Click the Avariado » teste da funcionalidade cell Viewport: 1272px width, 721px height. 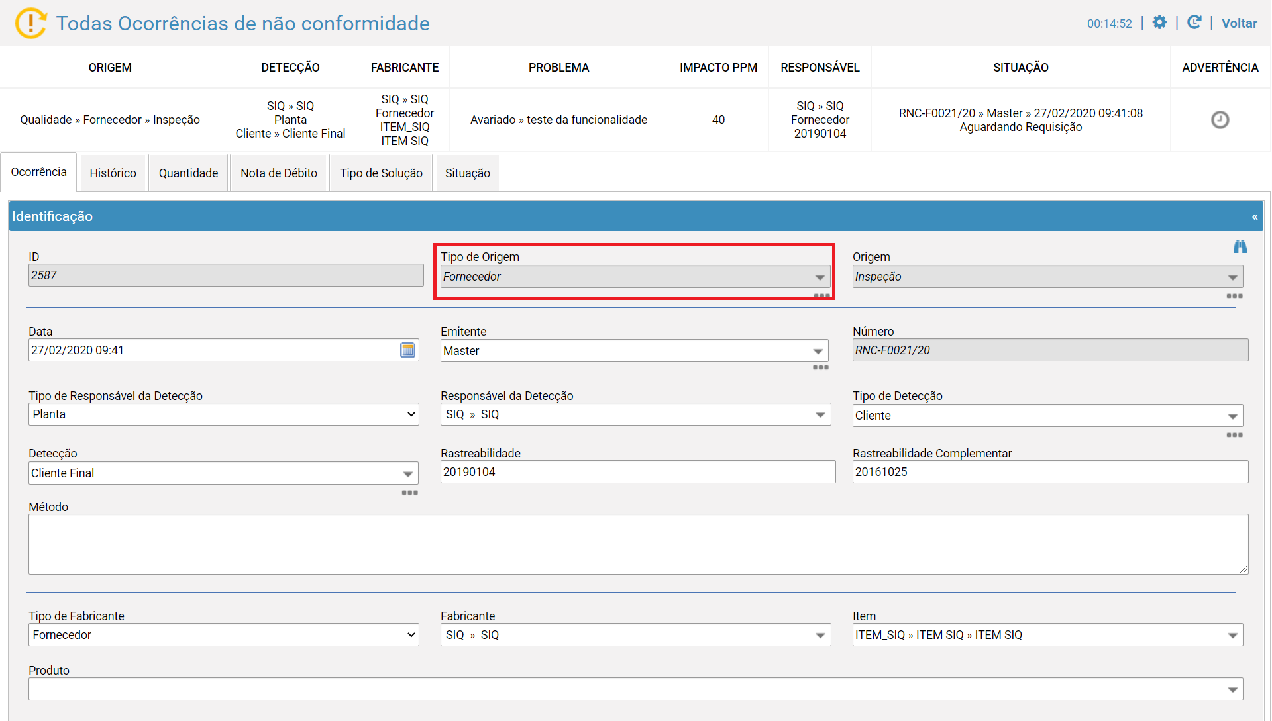tap(558, 120)
